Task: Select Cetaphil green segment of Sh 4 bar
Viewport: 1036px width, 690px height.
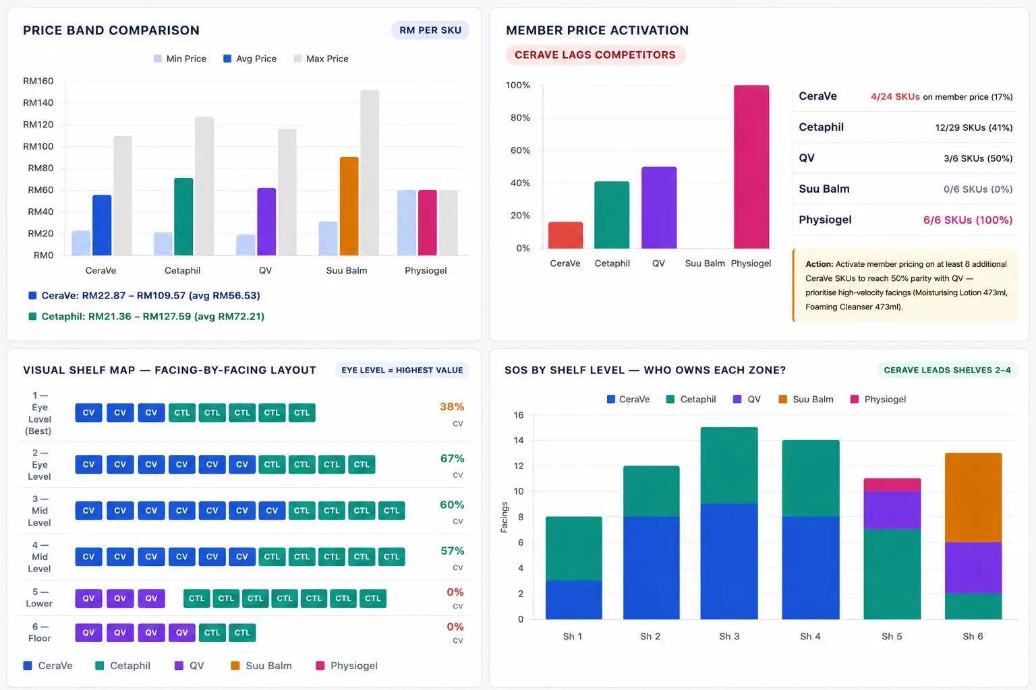Action: tap(811, 478)
